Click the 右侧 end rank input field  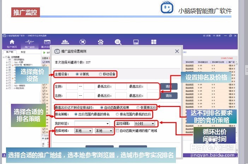pos(89,96)
